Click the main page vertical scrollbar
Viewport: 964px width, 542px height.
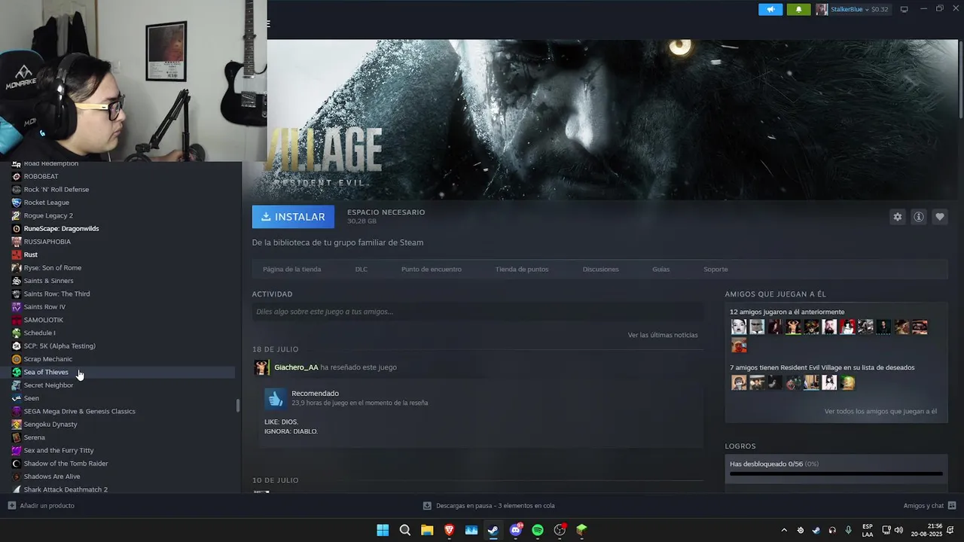pyautogui.click(x=960, y=78)
